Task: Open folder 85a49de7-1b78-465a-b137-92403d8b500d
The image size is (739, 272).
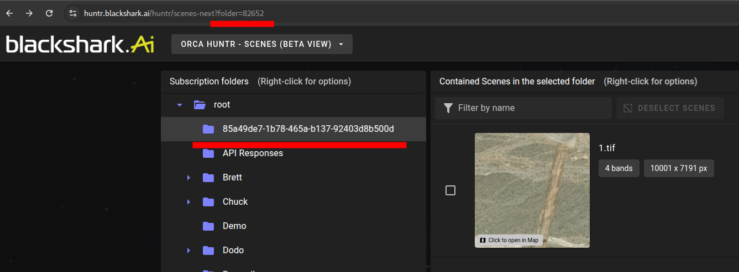Action: tap(293, 129)
